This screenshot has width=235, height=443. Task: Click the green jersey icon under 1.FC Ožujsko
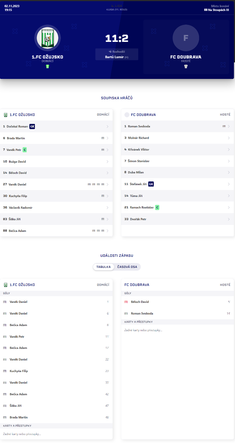(x=47, y=66)
